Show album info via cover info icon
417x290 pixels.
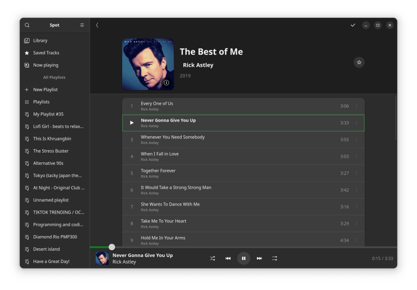point(166,82)
